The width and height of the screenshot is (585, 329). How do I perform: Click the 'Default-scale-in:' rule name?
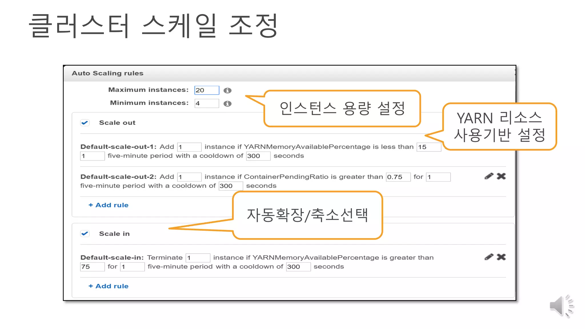click(x=112, y=258)
